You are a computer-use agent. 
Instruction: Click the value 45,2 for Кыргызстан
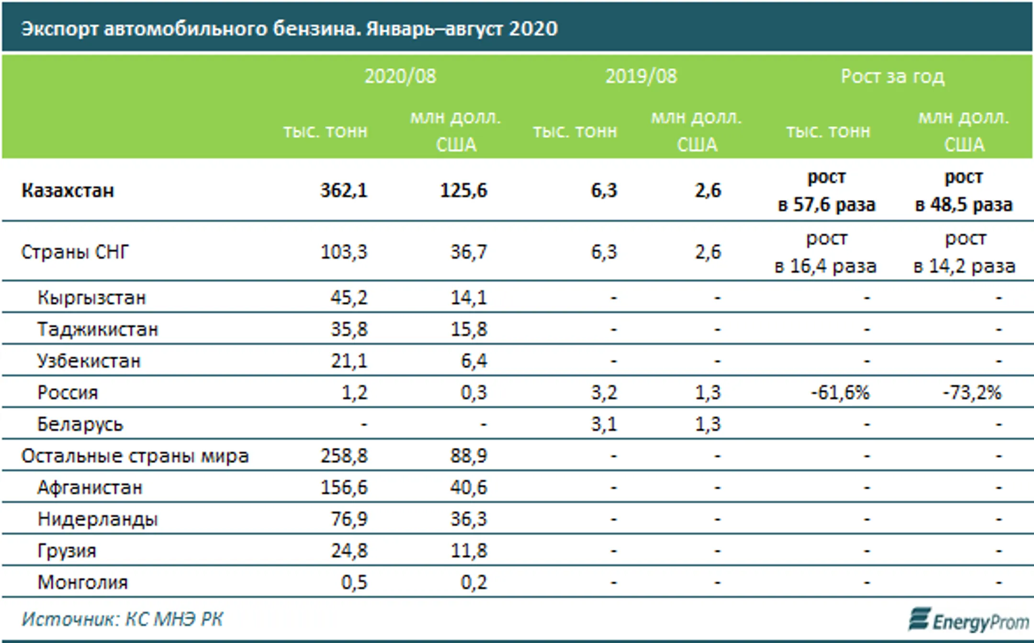coord(349,298)
